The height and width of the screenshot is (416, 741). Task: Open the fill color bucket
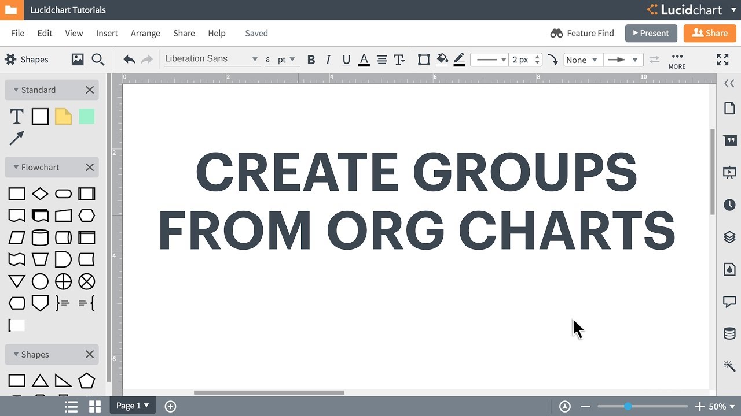442,59
